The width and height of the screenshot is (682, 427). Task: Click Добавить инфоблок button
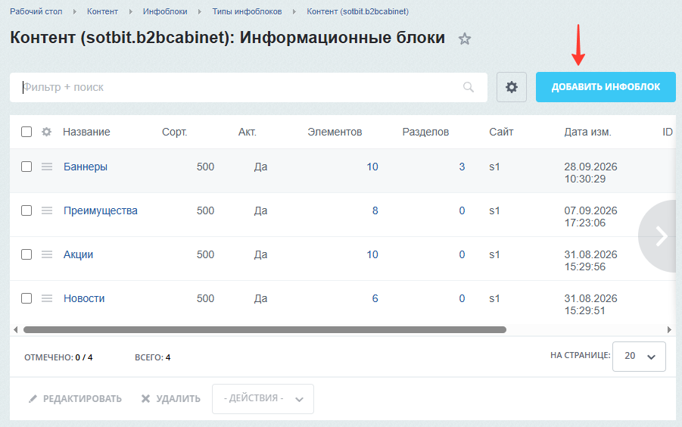(x=606, y=87)
